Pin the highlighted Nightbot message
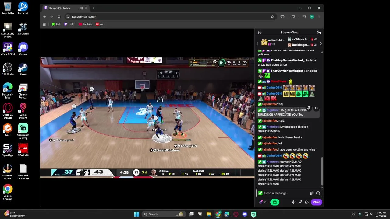Image resolution: width=390 pixels, height=219 pixels. [309, 108]
